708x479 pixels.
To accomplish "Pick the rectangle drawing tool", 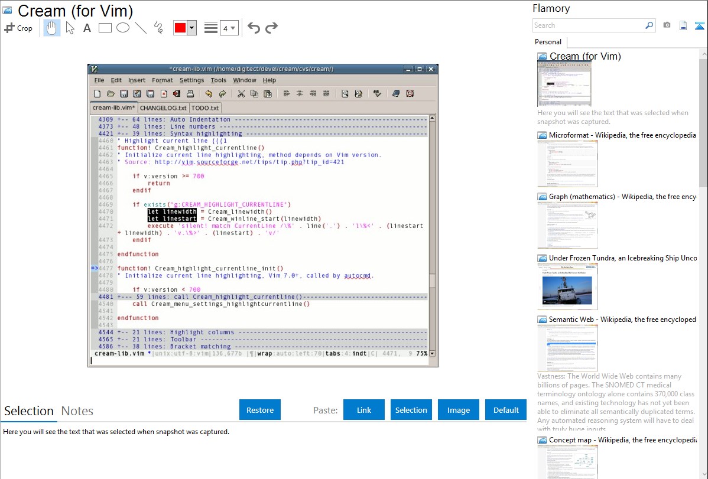I will (105, 28).
